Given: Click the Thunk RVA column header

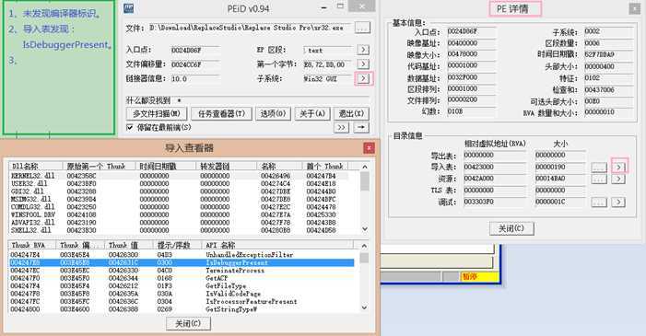Looking at the screenshot, I should 32,246.
